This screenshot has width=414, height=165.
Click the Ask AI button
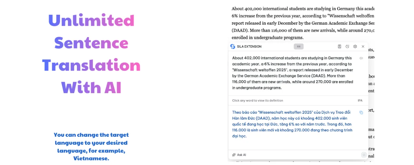click(x=241, y=155)
